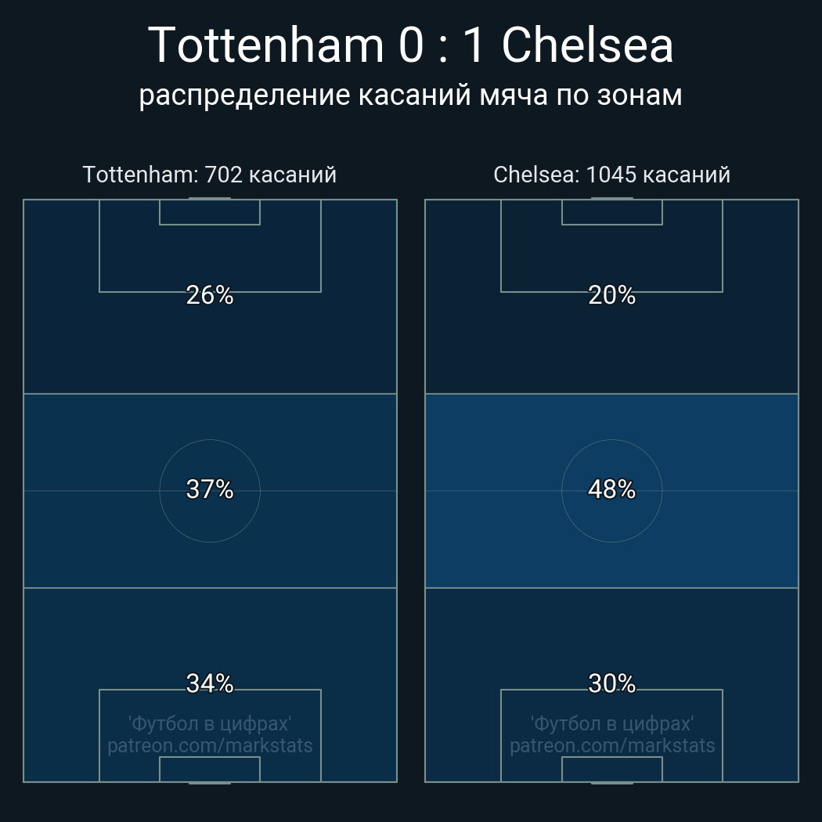822x822 pixels.
Task: Click Tottenham's 37% midfield zone label
Action: (x=210, y=489)
